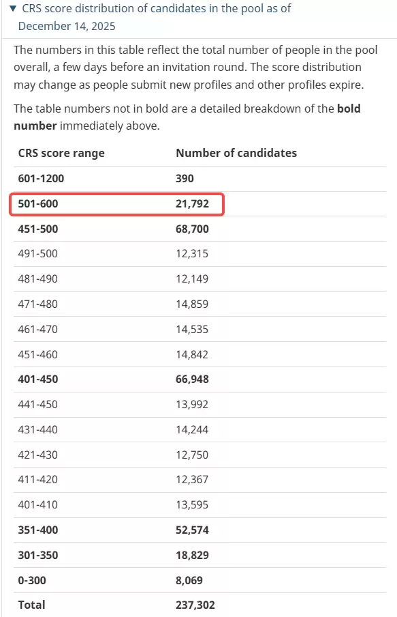Select the 0-300 score range cell
Viewport: 397px width, 617px height.
pos(32,580)
